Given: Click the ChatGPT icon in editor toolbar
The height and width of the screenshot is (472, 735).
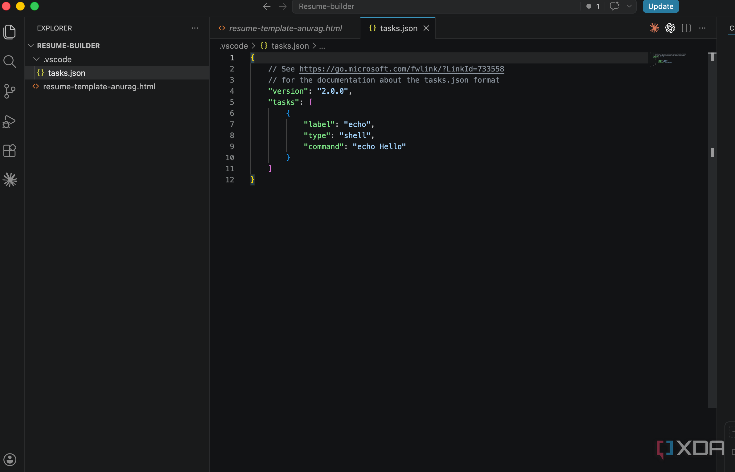Looking at the screenshot, I should pyautogui.click(x=670, y=28).
